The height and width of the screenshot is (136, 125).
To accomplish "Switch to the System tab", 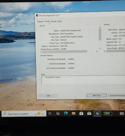I will [40, 22].
